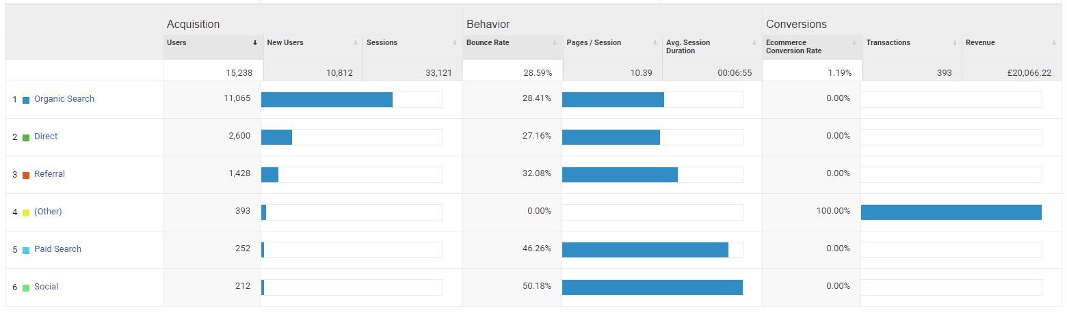This screenshot has height=312, width=1067.
Task: Open the Paid Search channel link
Action: pyautogui.click(x=57, y=249)
